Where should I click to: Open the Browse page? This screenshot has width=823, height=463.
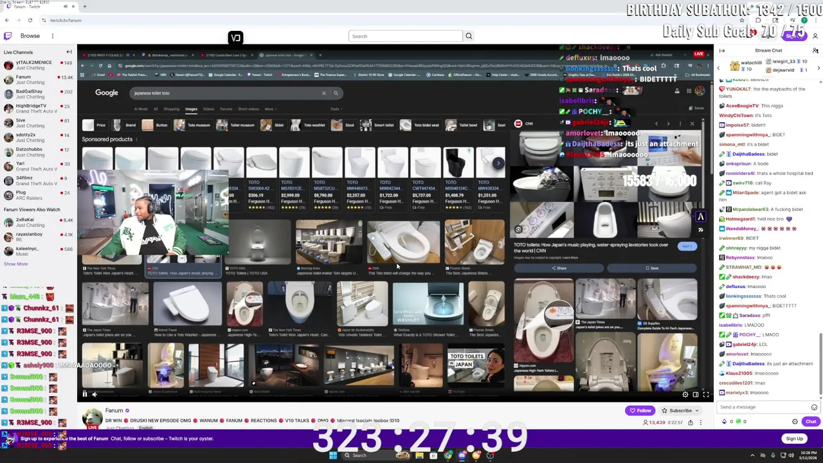tap(30, 36)
